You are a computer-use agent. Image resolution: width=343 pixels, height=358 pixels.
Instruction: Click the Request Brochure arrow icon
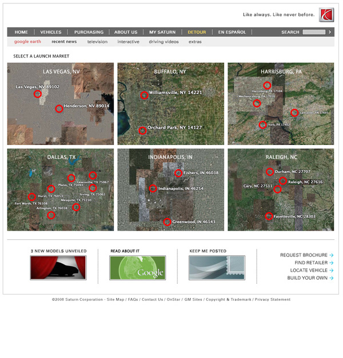point(332,255)
